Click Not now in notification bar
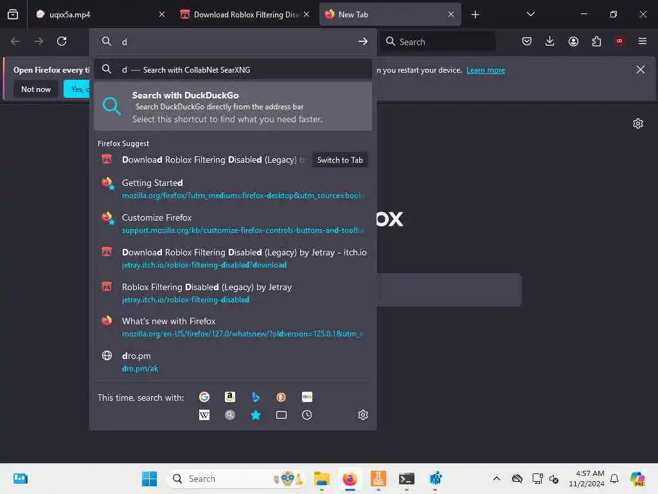Viewport: 658px width, 494px height. click(x=36, y=89)
